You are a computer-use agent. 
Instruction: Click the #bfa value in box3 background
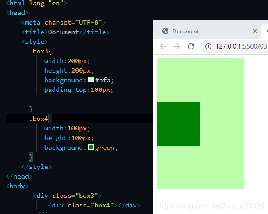point(103,80)
